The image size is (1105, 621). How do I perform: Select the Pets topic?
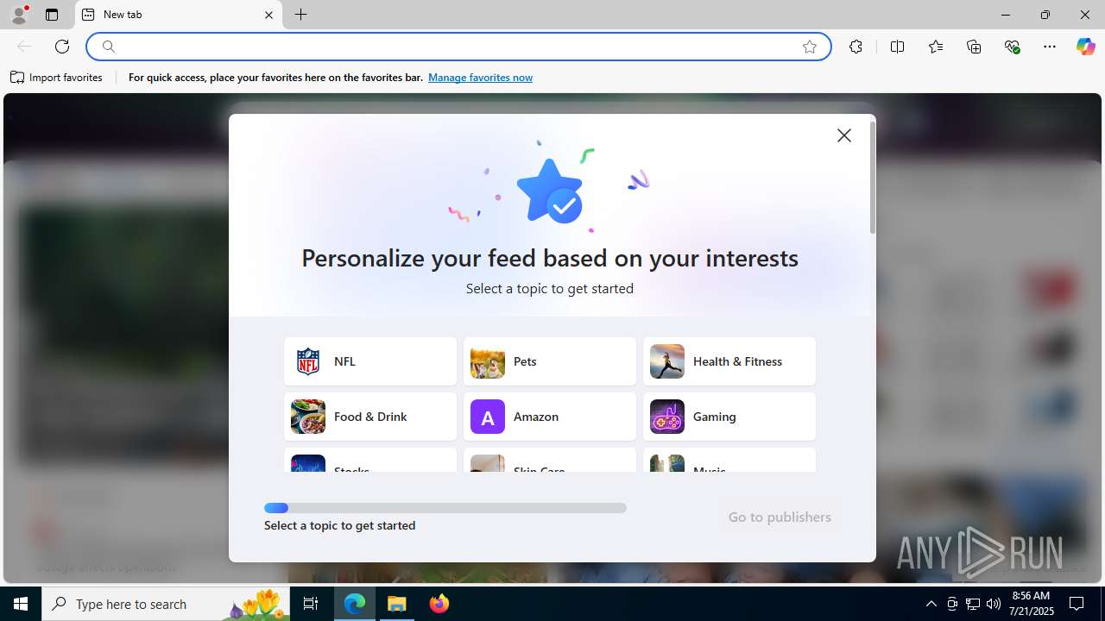point(550,361)
